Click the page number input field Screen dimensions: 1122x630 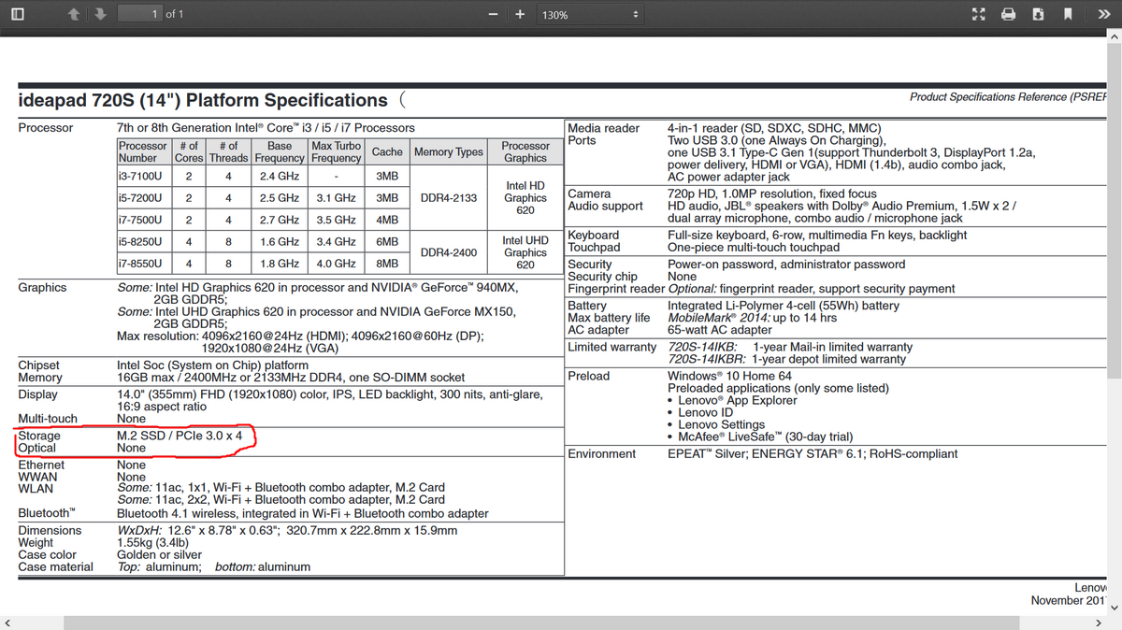point(141,15)
